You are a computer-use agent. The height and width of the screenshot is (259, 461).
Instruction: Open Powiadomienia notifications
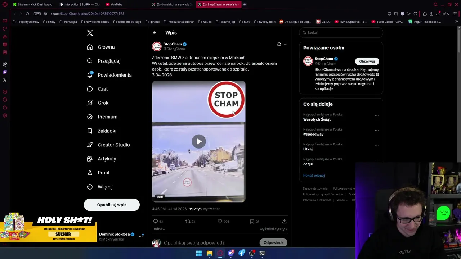click(x=109, y=75)
